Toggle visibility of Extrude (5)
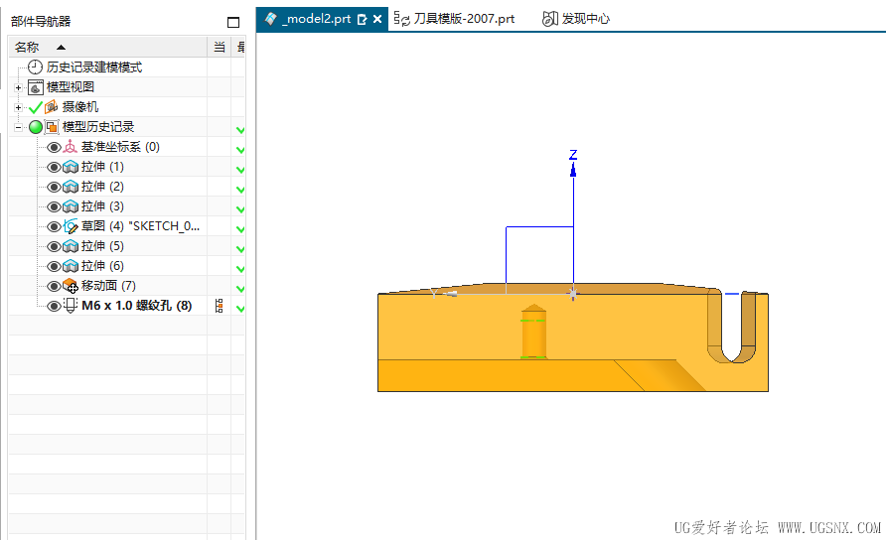The width and height of the screenshot is (886, 540). coord(54,246)
